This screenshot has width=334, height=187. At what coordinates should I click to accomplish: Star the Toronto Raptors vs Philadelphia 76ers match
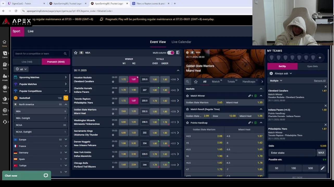coord(113,103)
